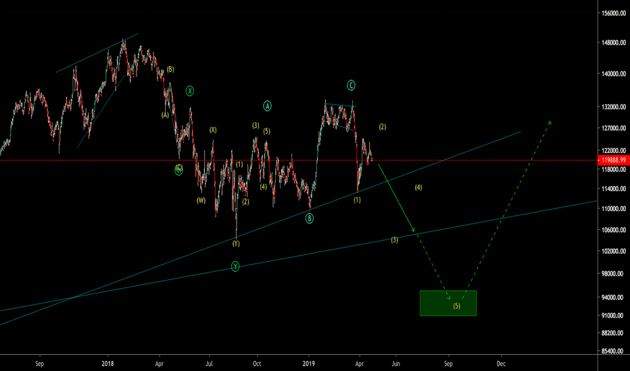Select the (2) label beside circled C
Screen dimensions: 630x371
pyautogui.click(x=383, y=127)
